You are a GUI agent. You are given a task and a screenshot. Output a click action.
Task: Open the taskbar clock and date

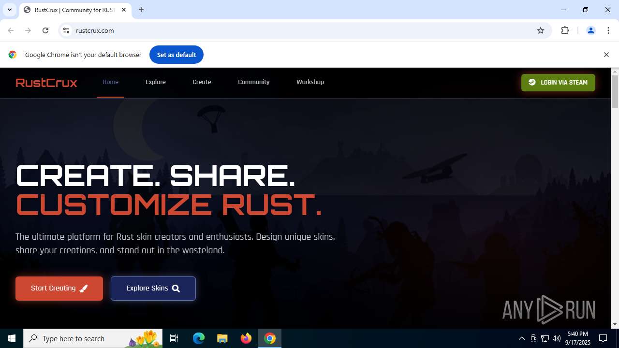[578, 338]
